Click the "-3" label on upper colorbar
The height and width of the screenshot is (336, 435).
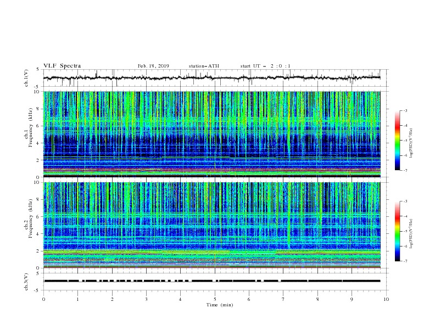405,110
